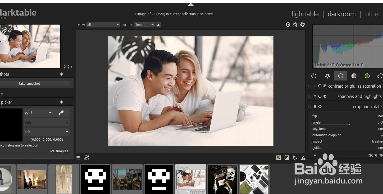Select the tone group gradient-circle tab
The height and width of the screenshot is (194, 383).
pos(354,76)
